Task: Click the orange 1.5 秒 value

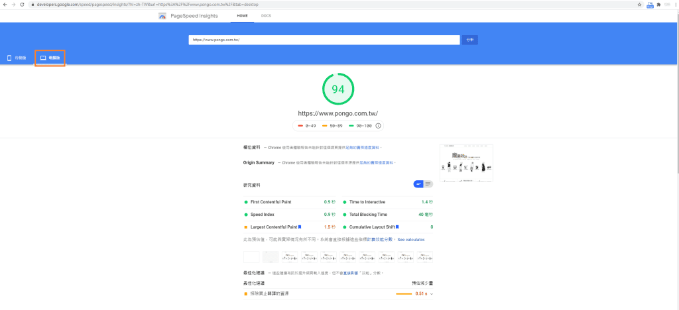Action: point(330,227)
